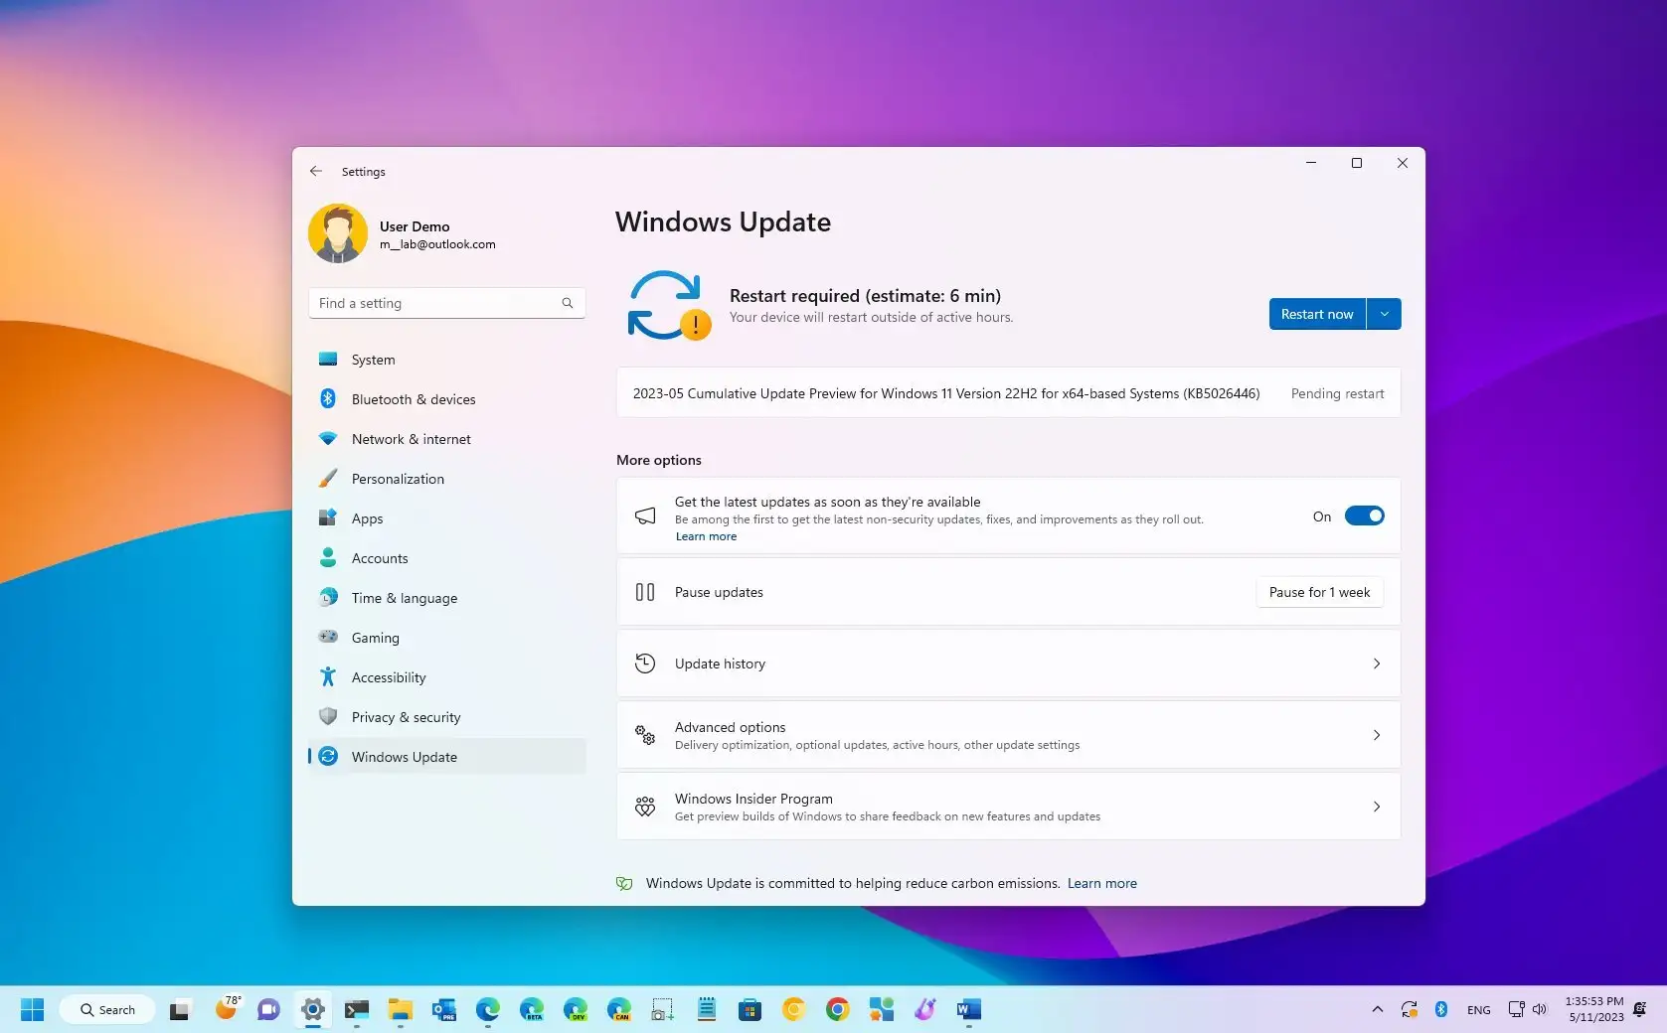Open the Personalization category
This screenshot has height=1033, width=1667.
coord(447,479)
